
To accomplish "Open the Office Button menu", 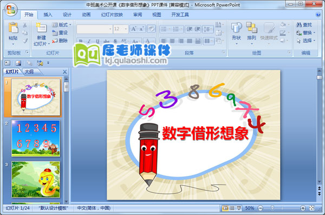I will pos(11,10).
